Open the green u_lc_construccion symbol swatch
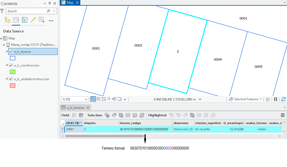Image resolution: width=287 pixels, height=167 pixels. point(12,72)
